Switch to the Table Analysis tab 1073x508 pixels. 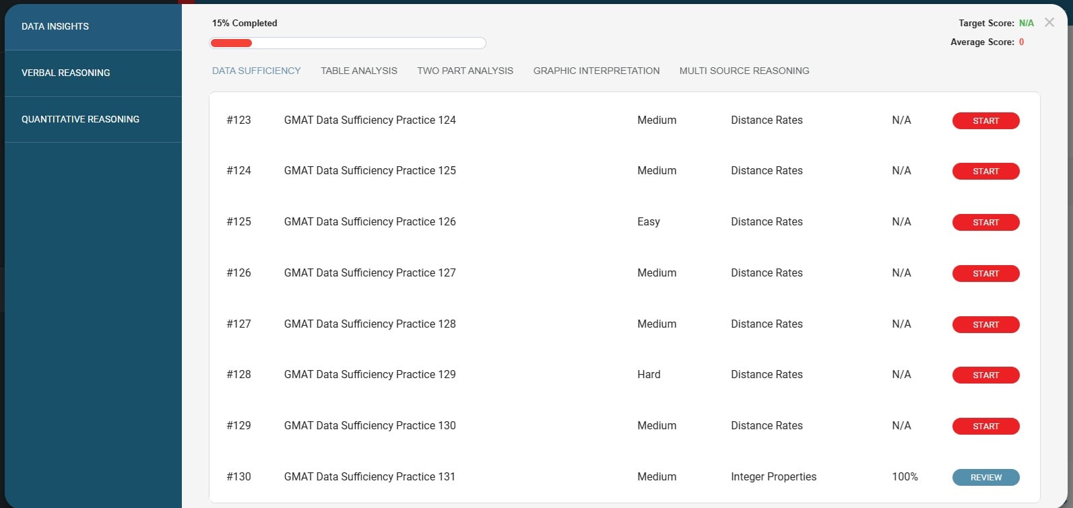click(358, 71)
